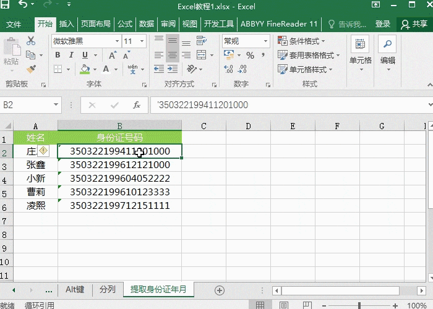
Task: Expand the 编辑 editing group
Action: pos(387,53)
